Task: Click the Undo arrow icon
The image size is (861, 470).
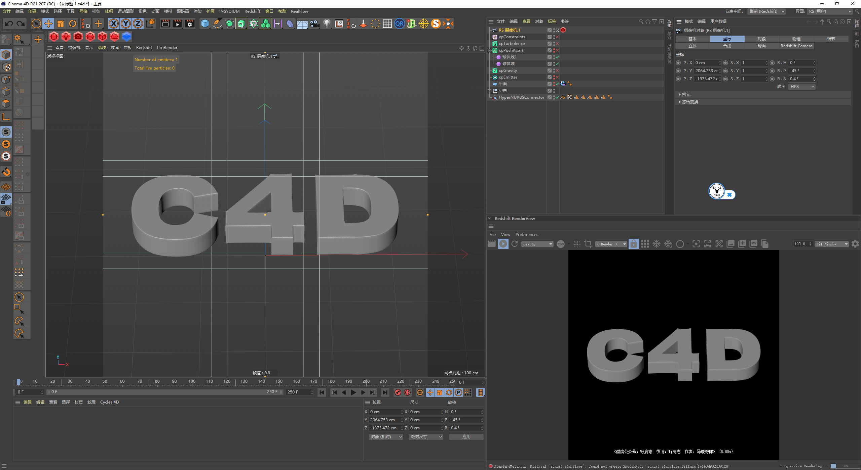Action: [9, 23]
